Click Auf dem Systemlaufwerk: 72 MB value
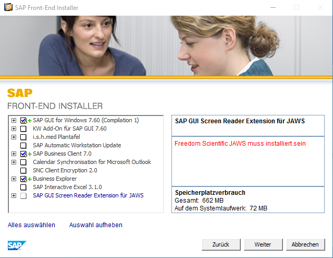Viewport: 333px width, 258px height. pos(221,208)
